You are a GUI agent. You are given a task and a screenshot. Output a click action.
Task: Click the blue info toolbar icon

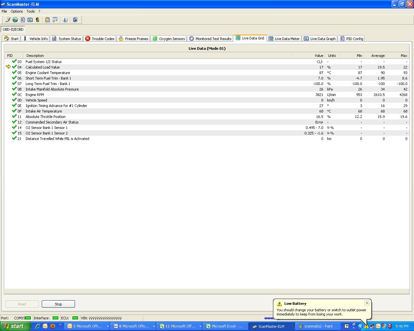point(65,20)
